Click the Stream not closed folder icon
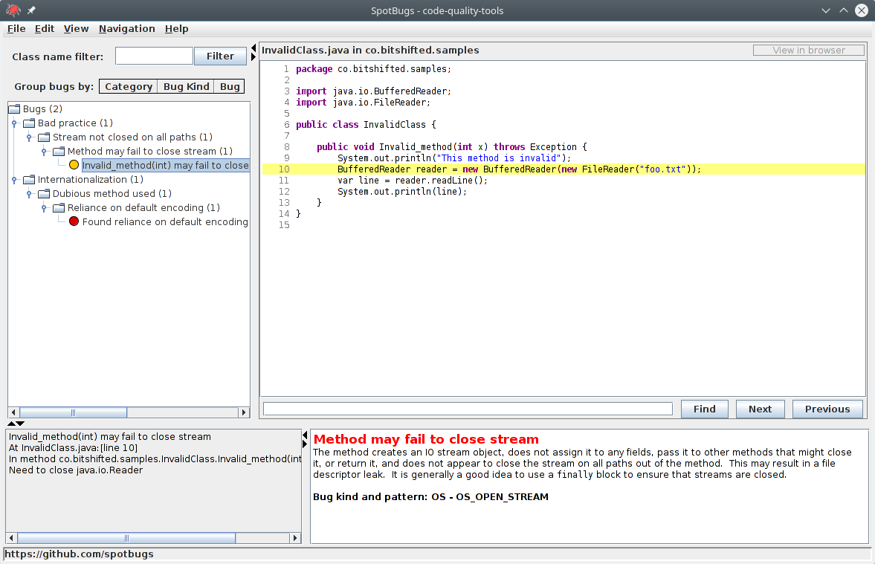Viewport: 875px width, 564px height. (x=44, y=137)
